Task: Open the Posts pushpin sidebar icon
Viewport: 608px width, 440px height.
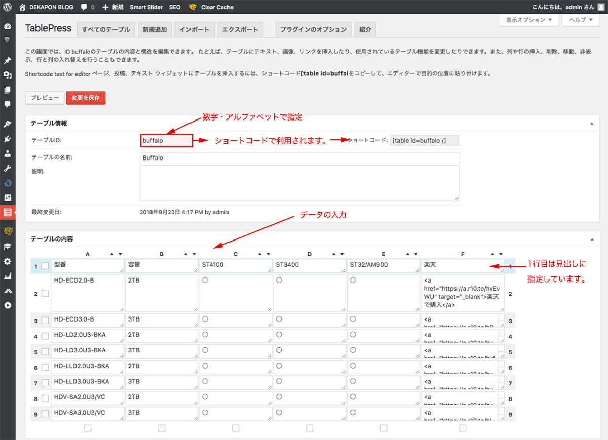Action: pyautogui.click(x=8, y=61)
